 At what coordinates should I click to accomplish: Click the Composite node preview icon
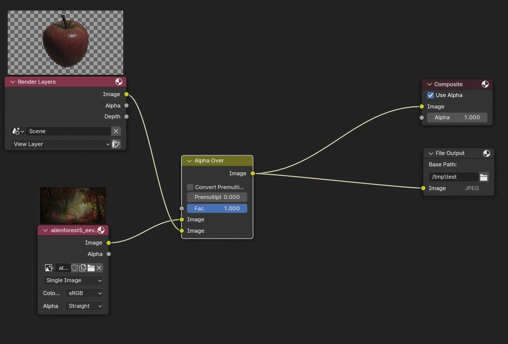[485, 84]
